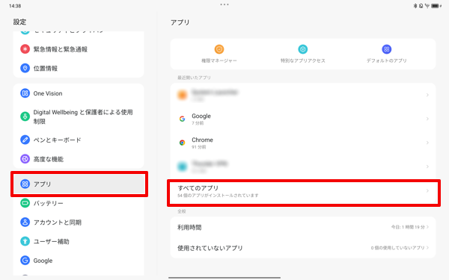Screen dimensions: 449x280
Task: Tap the 特別なアプリアクセス label
Action: coord(302,60)
